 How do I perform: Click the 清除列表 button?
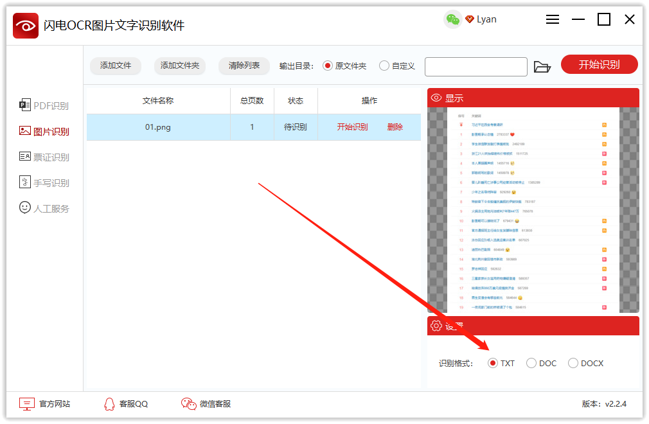point(244,66)
